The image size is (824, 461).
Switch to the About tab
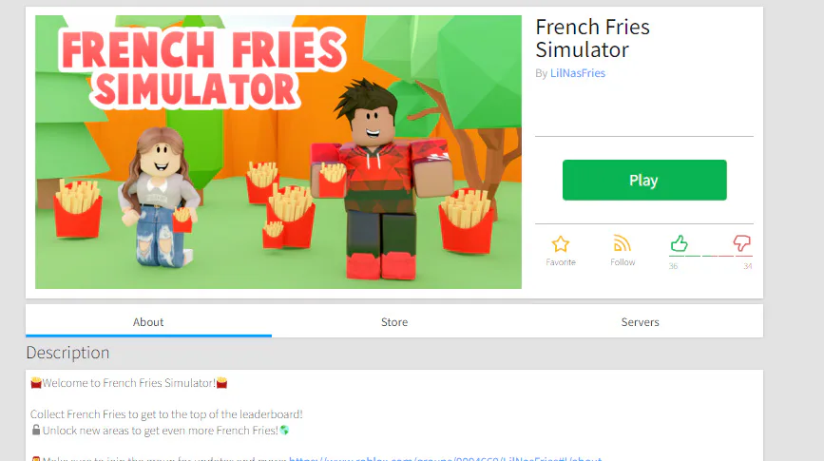pyautogui.click(x=148, y=321)
